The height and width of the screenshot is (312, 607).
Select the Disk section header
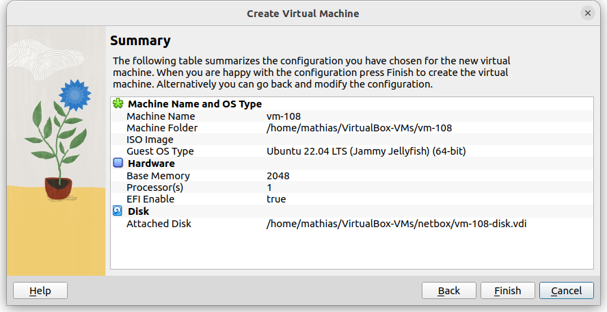(x=138, y=211)
